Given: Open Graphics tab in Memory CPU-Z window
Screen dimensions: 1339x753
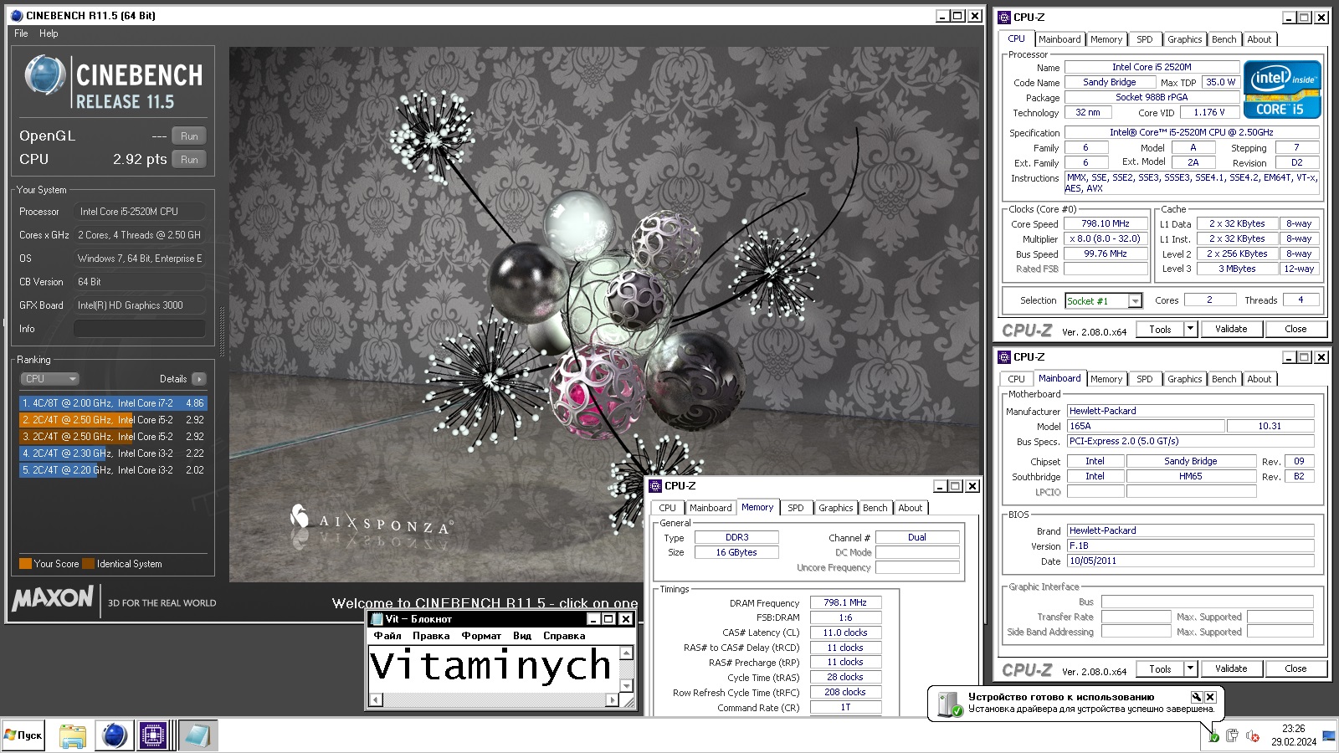Looking at the screenshot, I should click(x=836, y=508).
